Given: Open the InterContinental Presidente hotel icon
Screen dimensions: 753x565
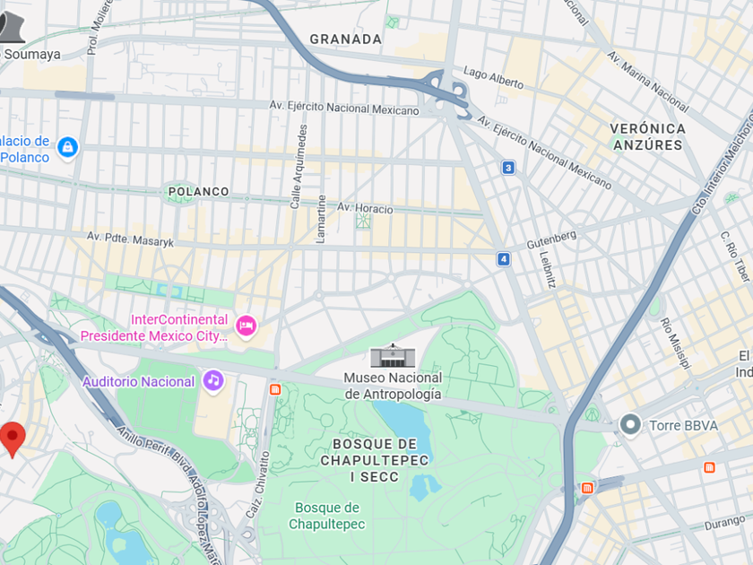Looking at the screenshot, I should click(x=246, y=326).
